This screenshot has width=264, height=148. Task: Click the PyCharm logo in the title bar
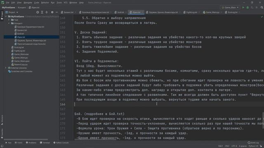(2, 2)
